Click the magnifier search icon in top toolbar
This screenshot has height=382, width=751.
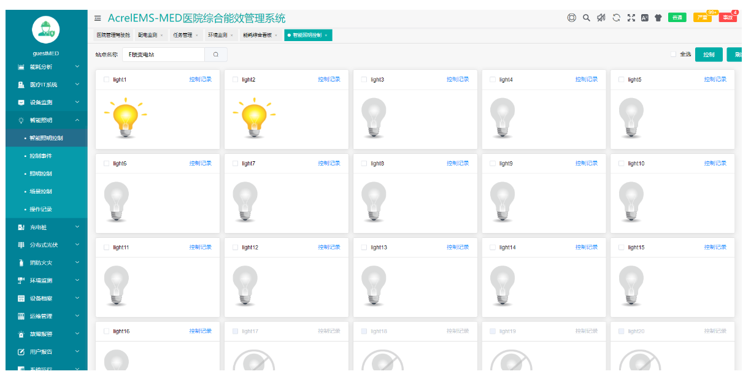(x=586, y=18)
